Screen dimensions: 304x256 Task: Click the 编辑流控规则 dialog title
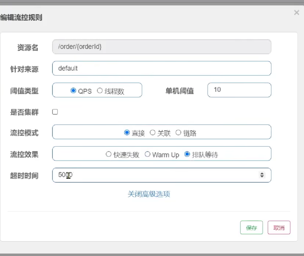point(21,18)
